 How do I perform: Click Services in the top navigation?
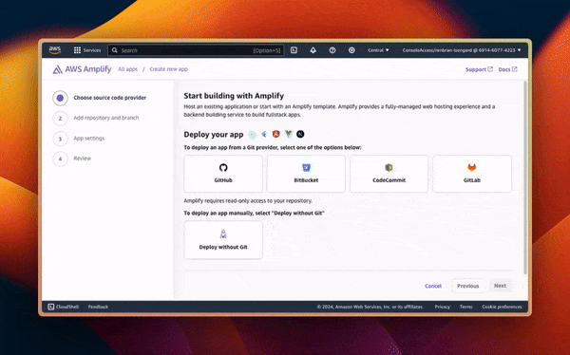click(x=92, y=50)
